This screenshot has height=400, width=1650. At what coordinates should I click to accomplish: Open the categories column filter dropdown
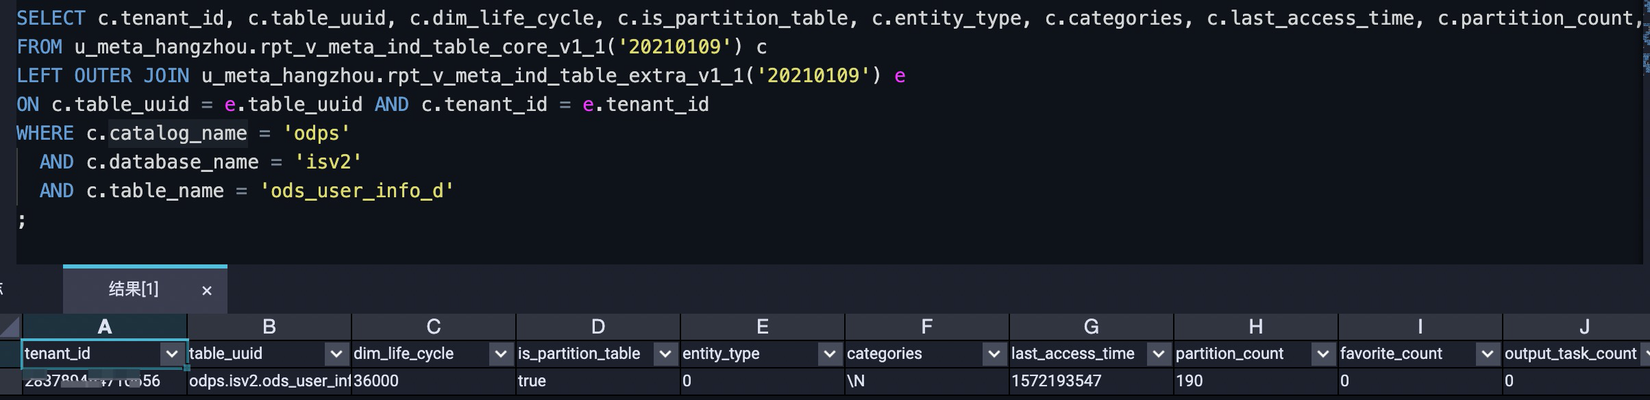point(994,353)
